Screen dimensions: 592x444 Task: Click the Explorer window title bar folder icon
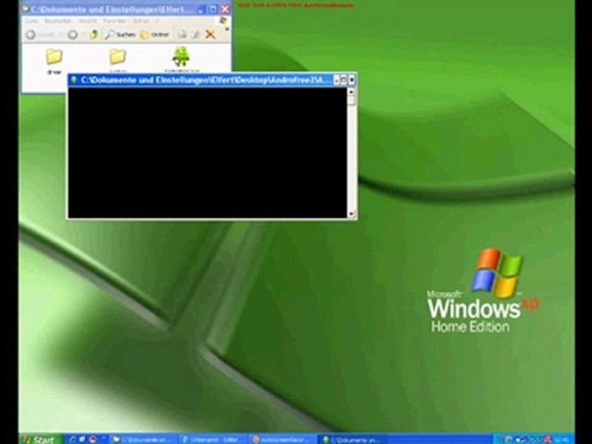[x=26, y=8]
